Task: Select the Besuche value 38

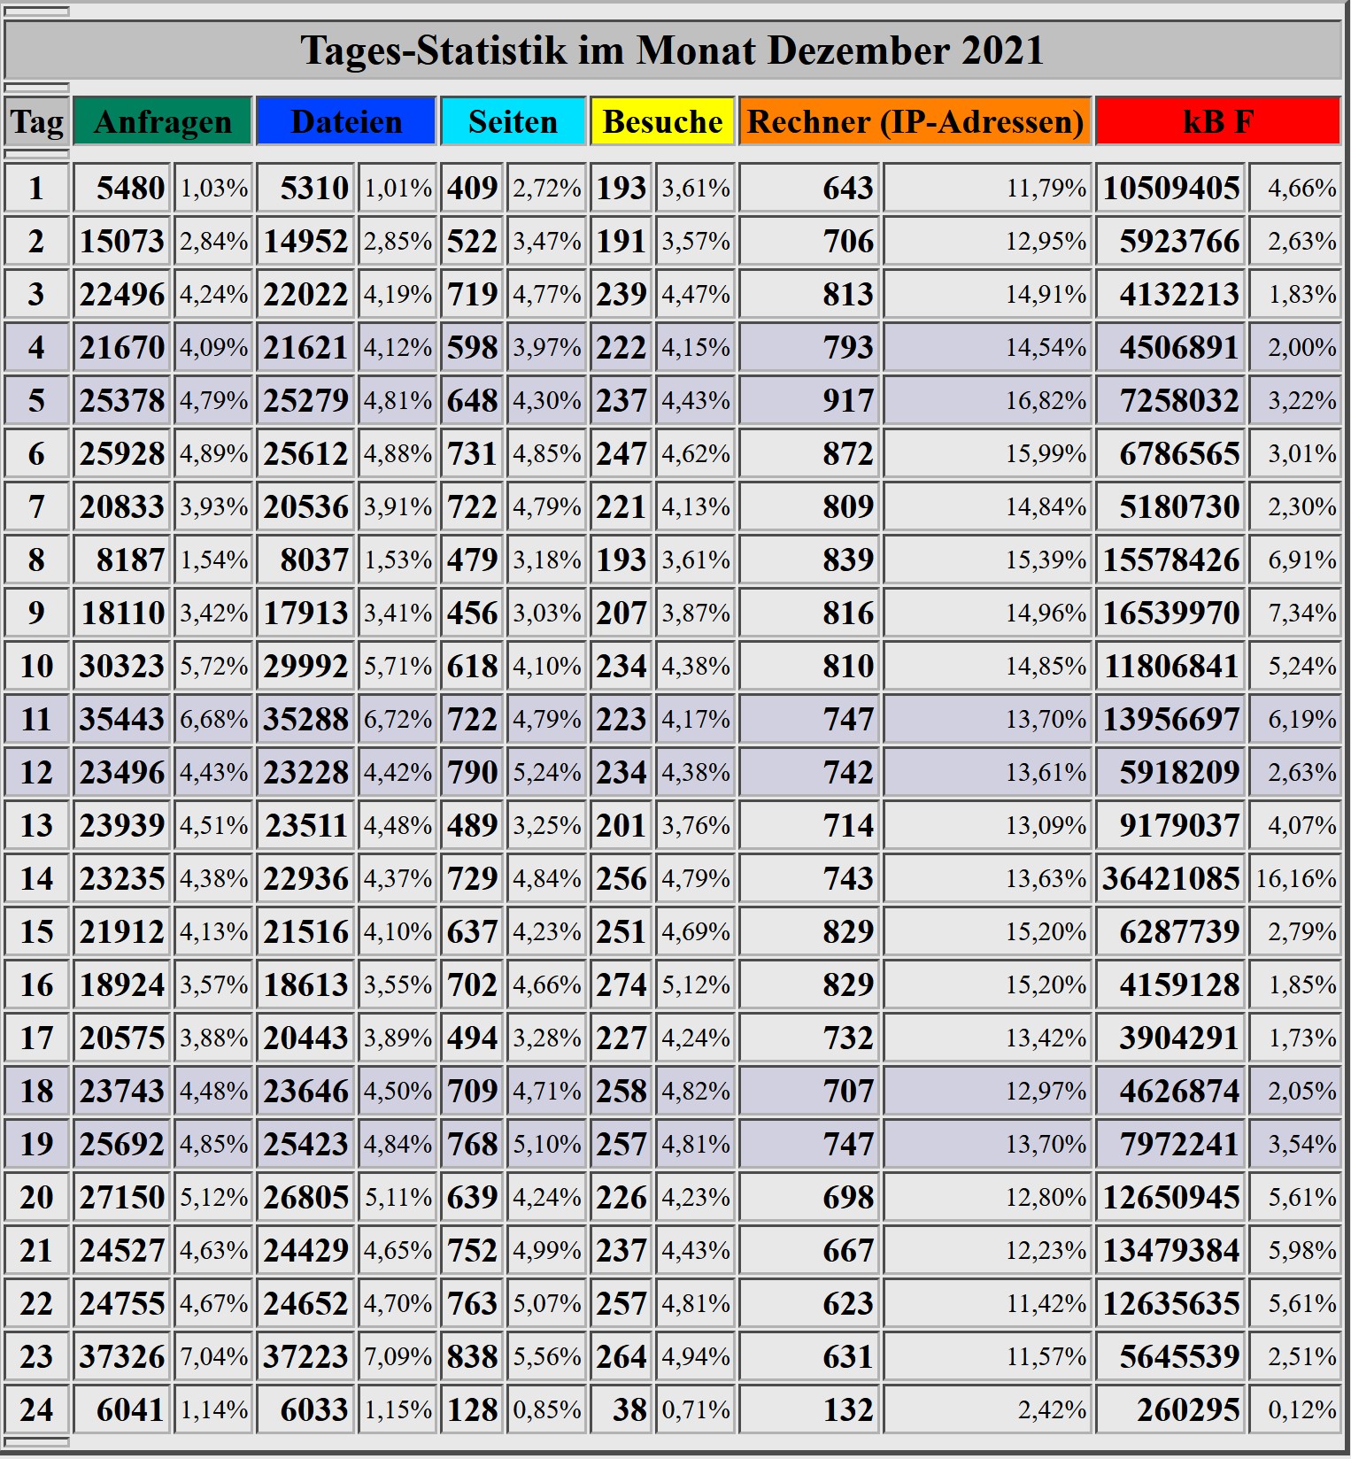Action: (x=630, y=1409)
